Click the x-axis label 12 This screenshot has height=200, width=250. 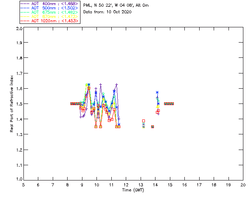[x=126, y=185]
